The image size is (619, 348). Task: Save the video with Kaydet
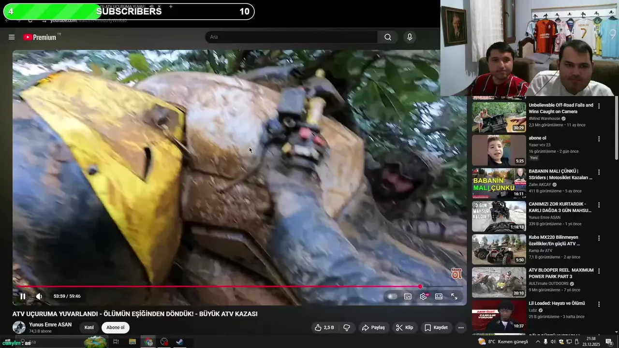click(436, 328)
